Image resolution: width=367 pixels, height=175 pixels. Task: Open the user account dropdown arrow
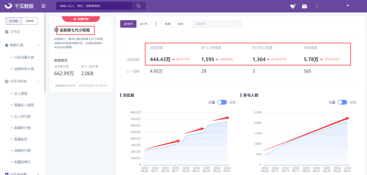point(348,6)
